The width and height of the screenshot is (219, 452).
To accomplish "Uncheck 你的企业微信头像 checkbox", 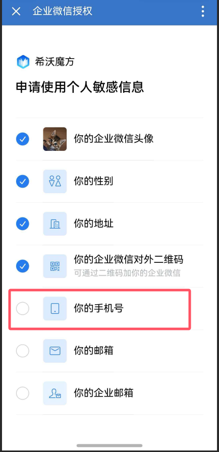I will tap(23, 139).
